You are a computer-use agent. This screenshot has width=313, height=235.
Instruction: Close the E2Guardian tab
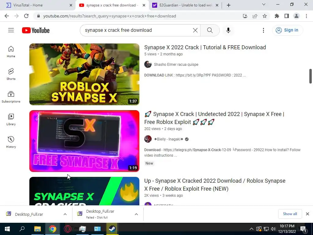217,6
